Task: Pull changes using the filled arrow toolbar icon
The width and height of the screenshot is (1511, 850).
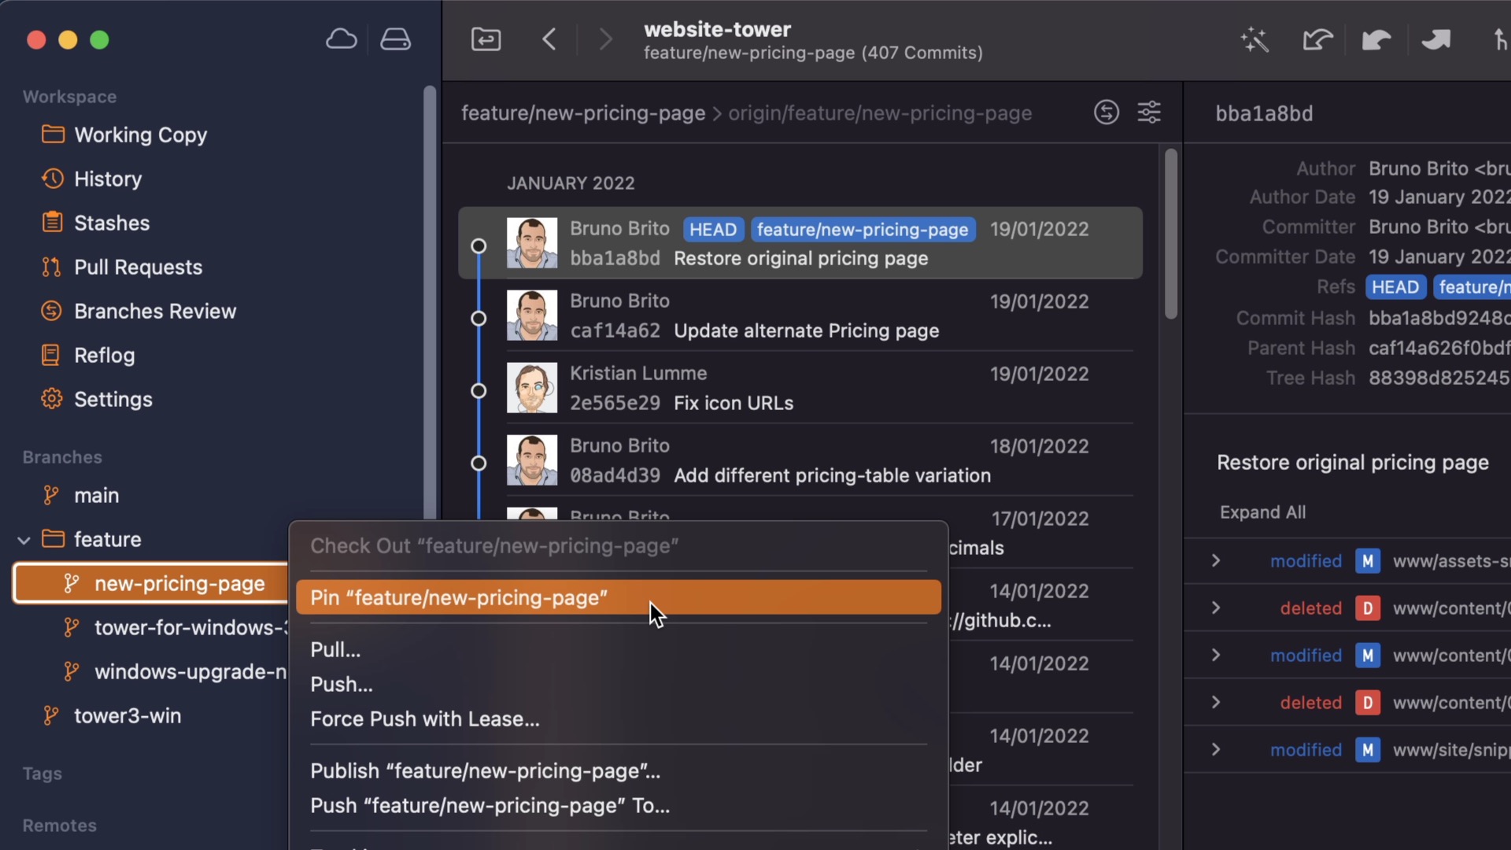Action: click(1376, 39)
